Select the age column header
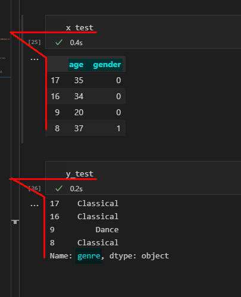The width and height of the screenshot is (241, 297). [x=76, y=65]
